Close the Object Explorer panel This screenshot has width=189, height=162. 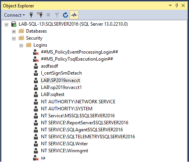[x=183, y=5]
